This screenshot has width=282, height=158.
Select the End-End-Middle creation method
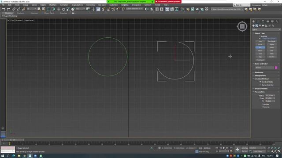click(260, 82)
